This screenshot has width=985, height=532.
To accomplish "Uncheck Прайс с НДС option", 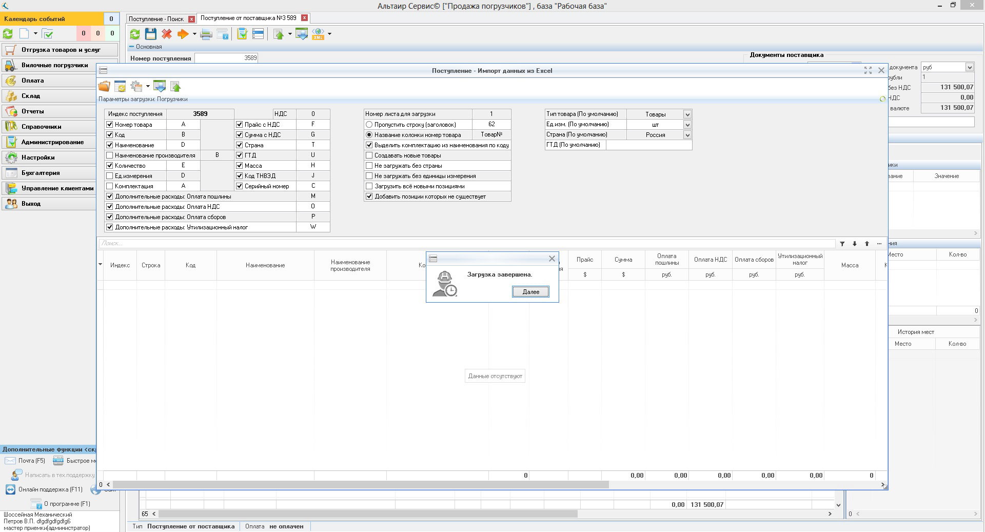I will click(239, 124).
